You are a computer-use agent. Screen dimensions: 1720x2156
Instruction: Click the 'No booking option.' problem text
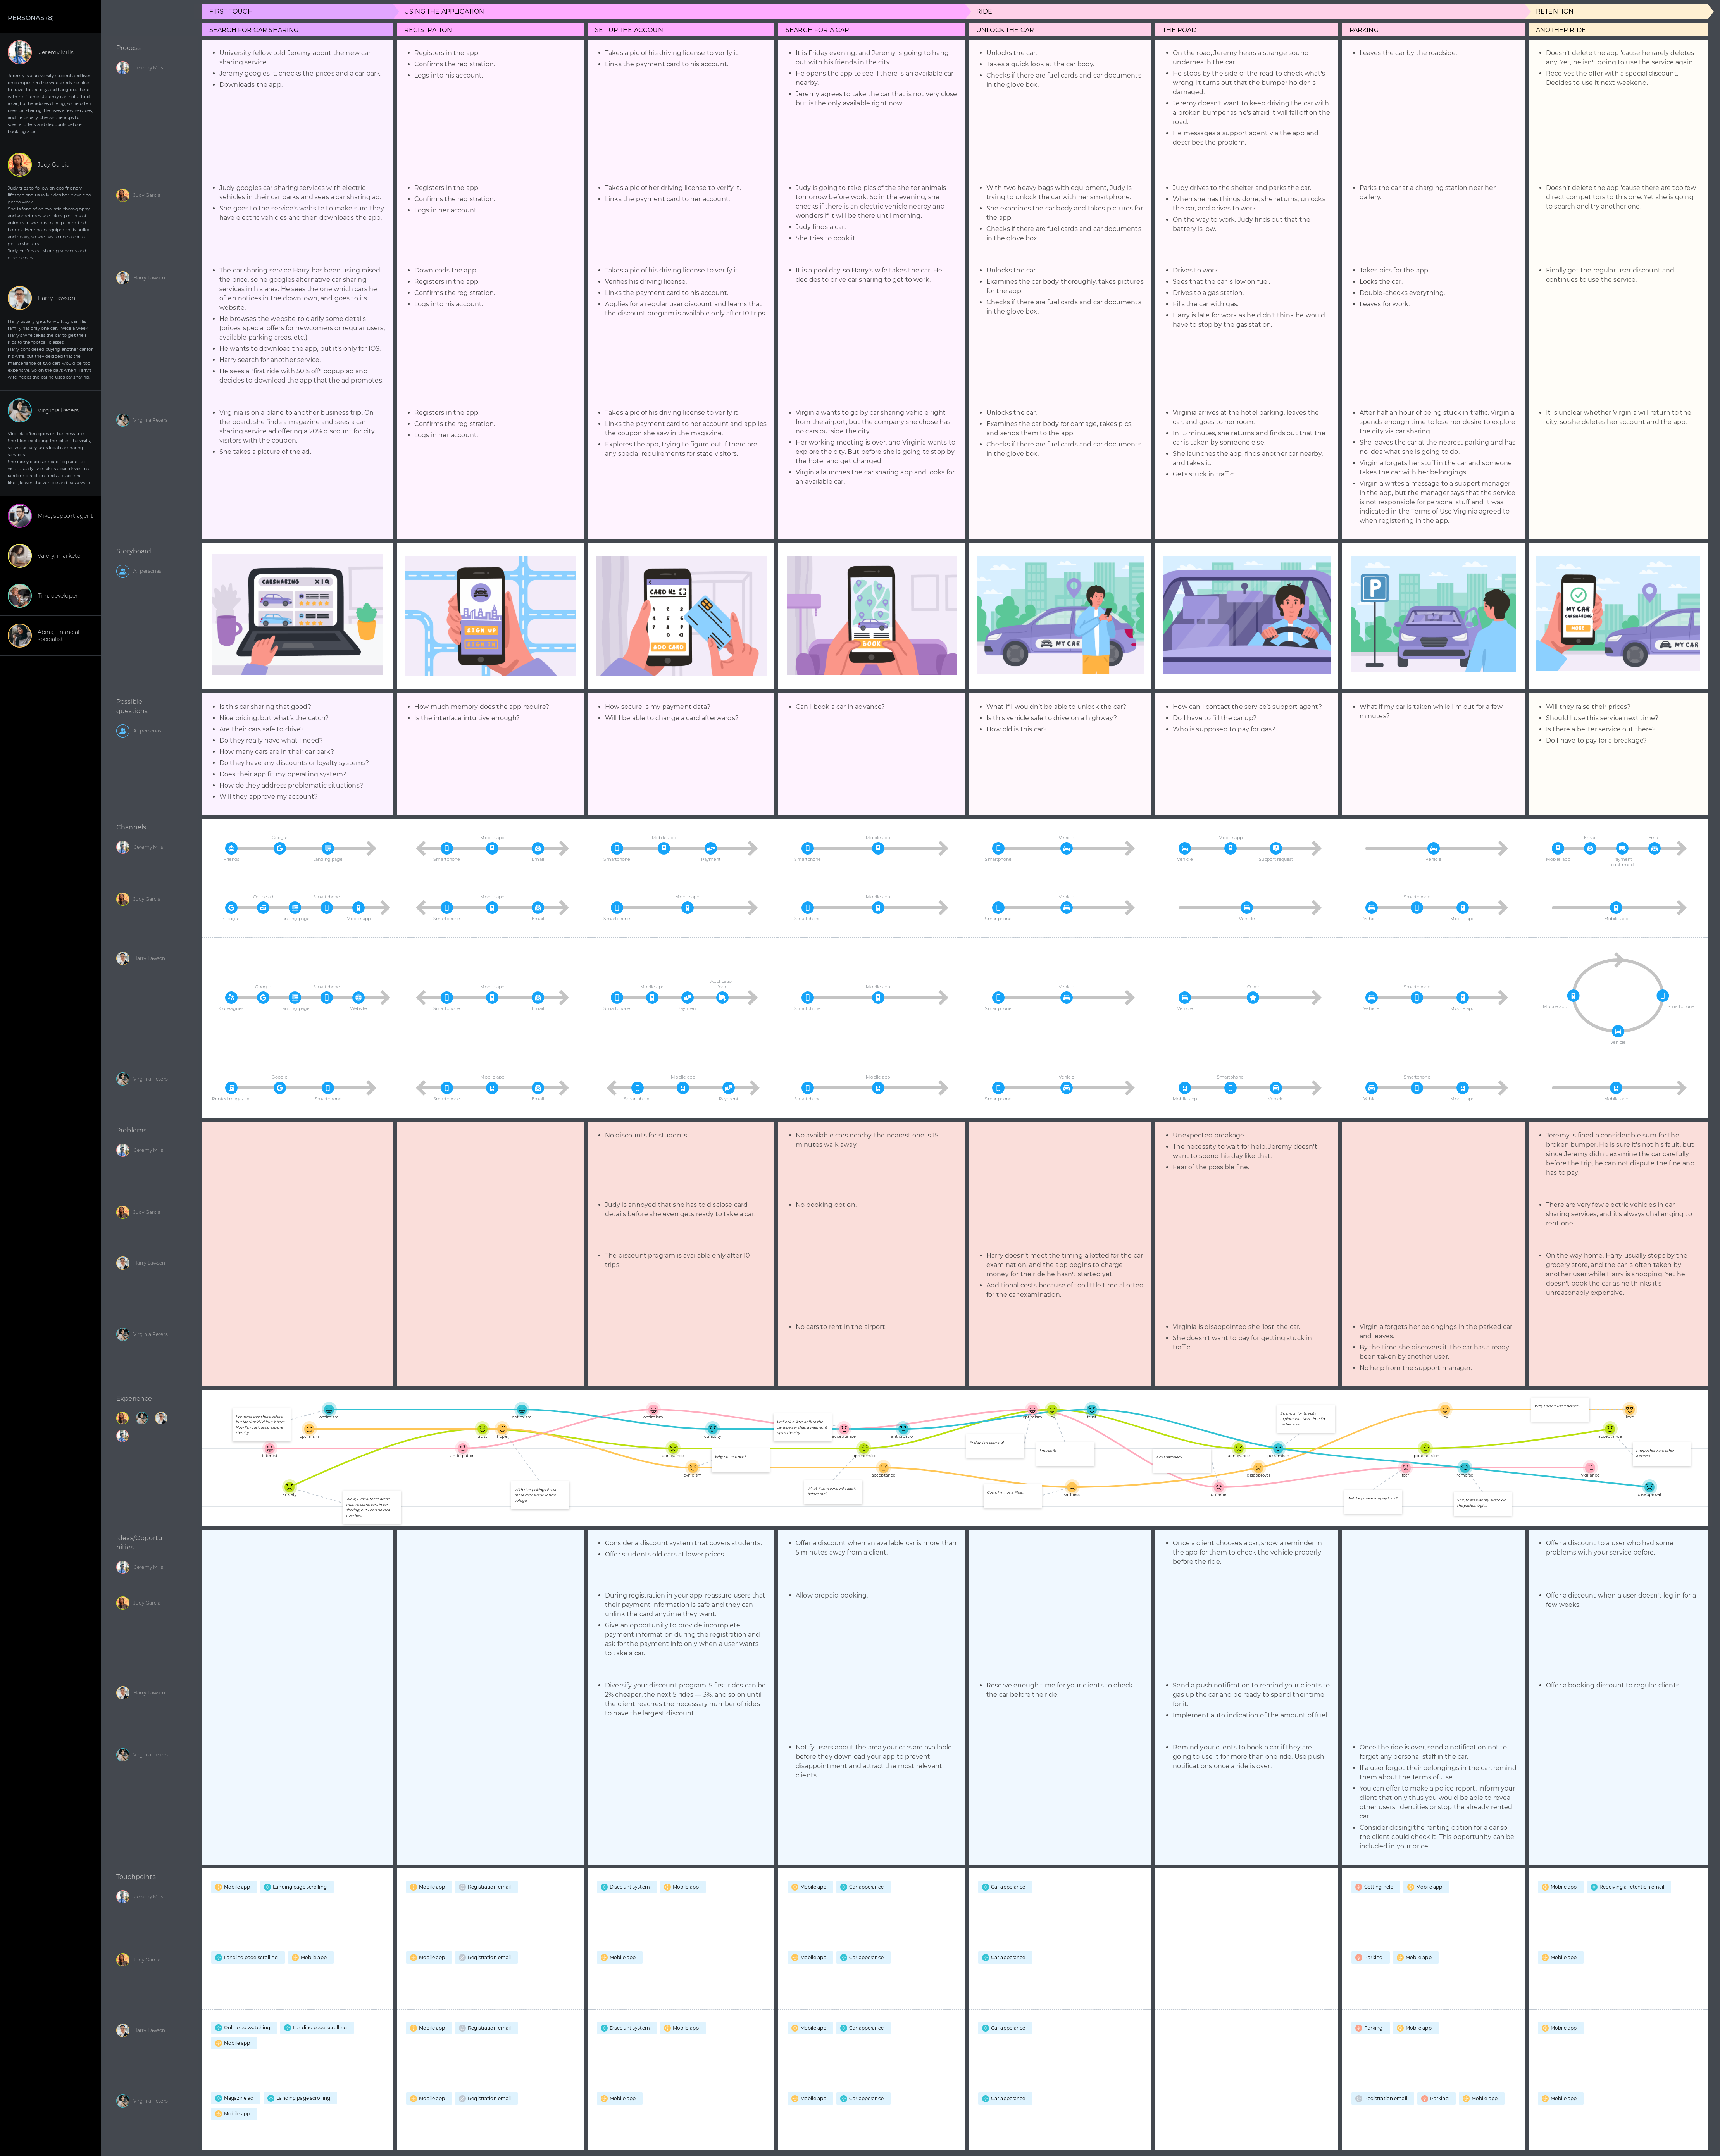pyautogui.click(x=825, y=1204)
